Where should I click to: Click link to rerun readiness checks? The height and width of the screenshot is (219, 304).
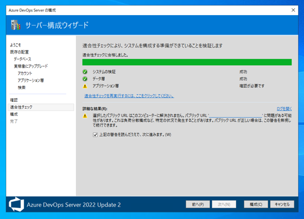[129, 96]
